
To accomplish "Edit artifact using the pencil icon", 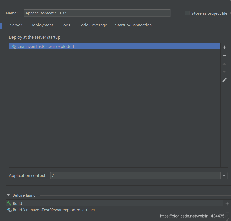I will click(x=224, y=80).
